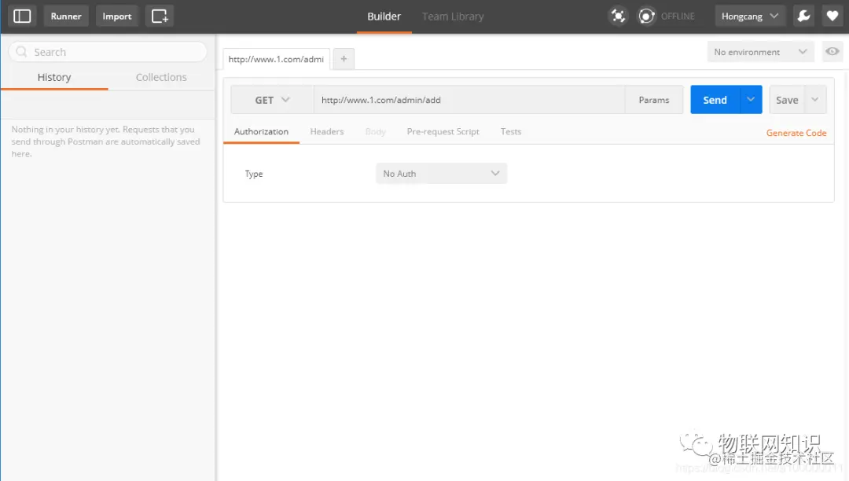Open the No Auth type dropdown

point(441,173)
